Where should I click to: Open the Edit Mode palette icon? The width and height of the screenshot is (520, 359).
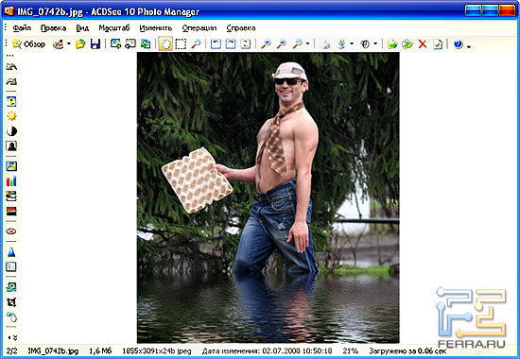tap(59, 44)
